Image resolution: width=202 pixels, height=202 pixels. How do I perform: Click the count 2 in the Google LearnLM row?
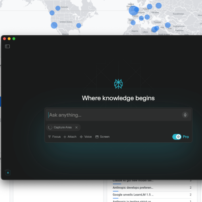coord(190,195)
